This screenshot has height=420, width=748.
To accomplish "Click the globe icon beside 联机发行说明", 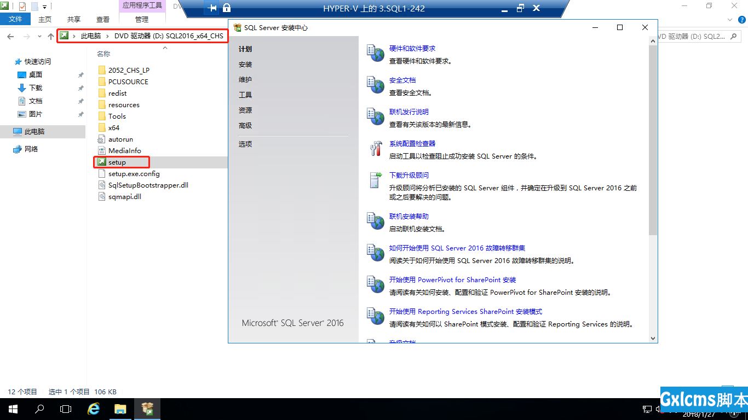I will [x=375, y=116].
